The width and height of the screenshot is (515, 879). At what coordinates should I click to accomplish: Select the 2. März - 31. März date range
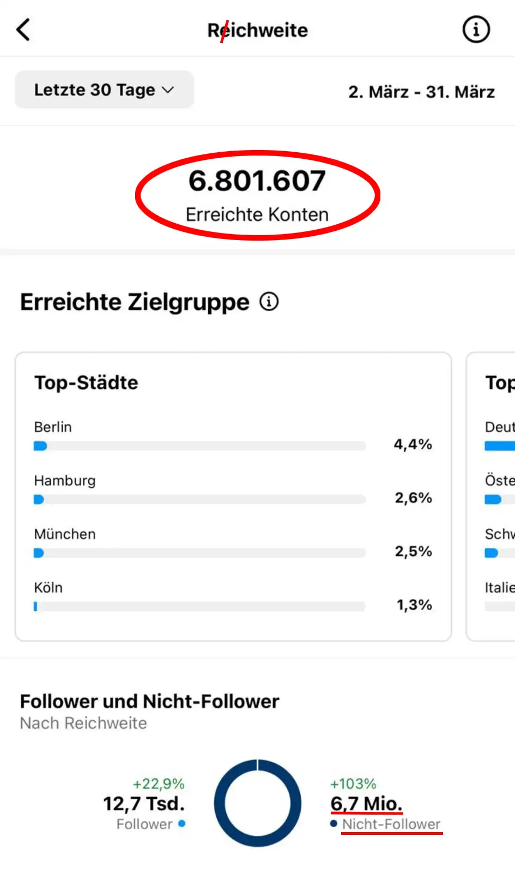pyautogui.click(x=421, y=92)
